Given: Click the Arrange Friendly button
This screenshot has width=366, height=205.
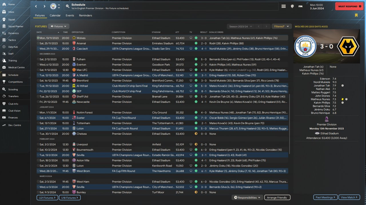Looking at the screenshot, I should [x=277, y=198].
